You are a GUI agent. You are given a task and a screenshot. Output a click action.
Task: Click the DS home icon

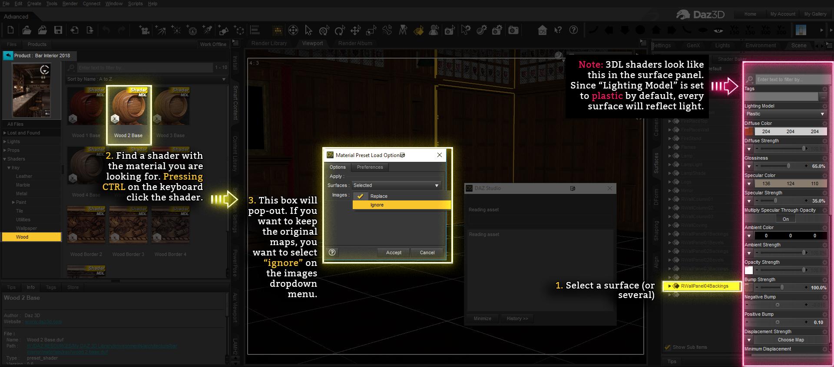point(542,30)
